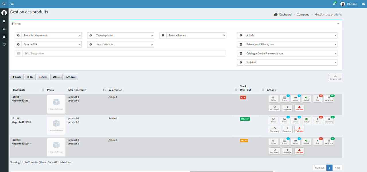Image resolution: width=367 pixels, height=172 pixels.
Task: Click Push sites for product-2
Action: [x=299, y=130]
